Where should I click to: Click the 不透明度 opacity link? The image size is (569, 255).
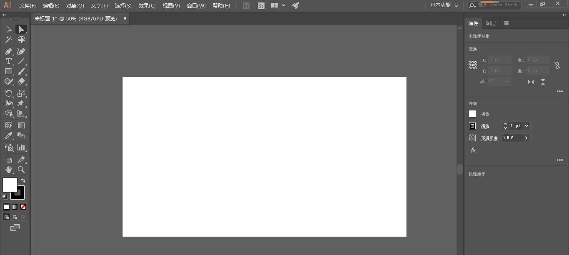[489, 138]
